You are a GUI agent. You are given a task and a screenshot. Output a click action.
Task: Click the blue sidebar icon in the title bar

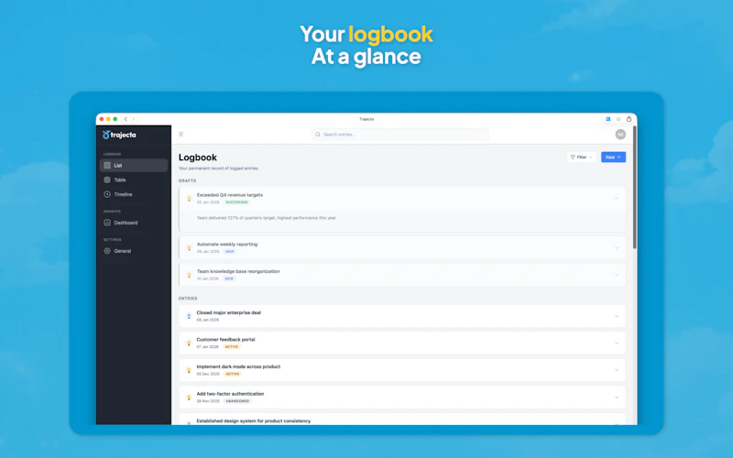(608, 119)
